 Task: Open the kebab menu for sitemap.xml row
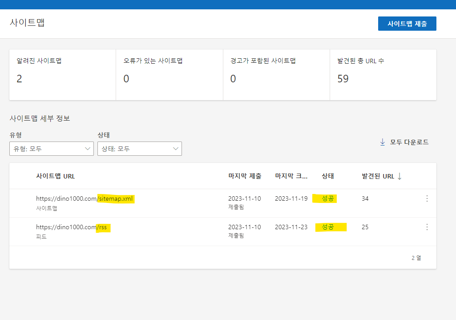pos(427,199)
